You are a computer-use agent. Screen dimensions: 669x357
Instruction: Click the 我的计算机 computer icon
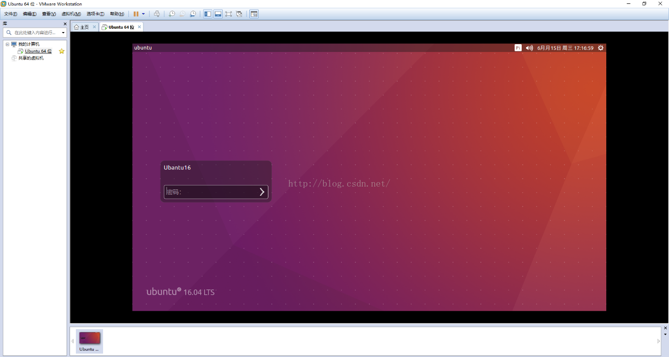pyautogui.click(x=14, y=44)
